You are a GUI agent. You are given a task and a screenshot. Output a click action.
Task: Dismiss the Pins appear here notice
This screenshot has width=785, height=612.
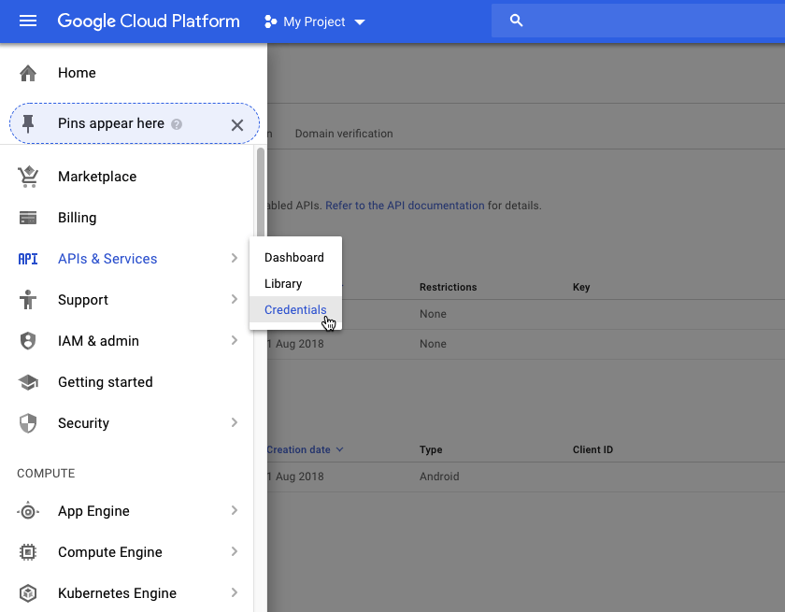coord(236,123)
